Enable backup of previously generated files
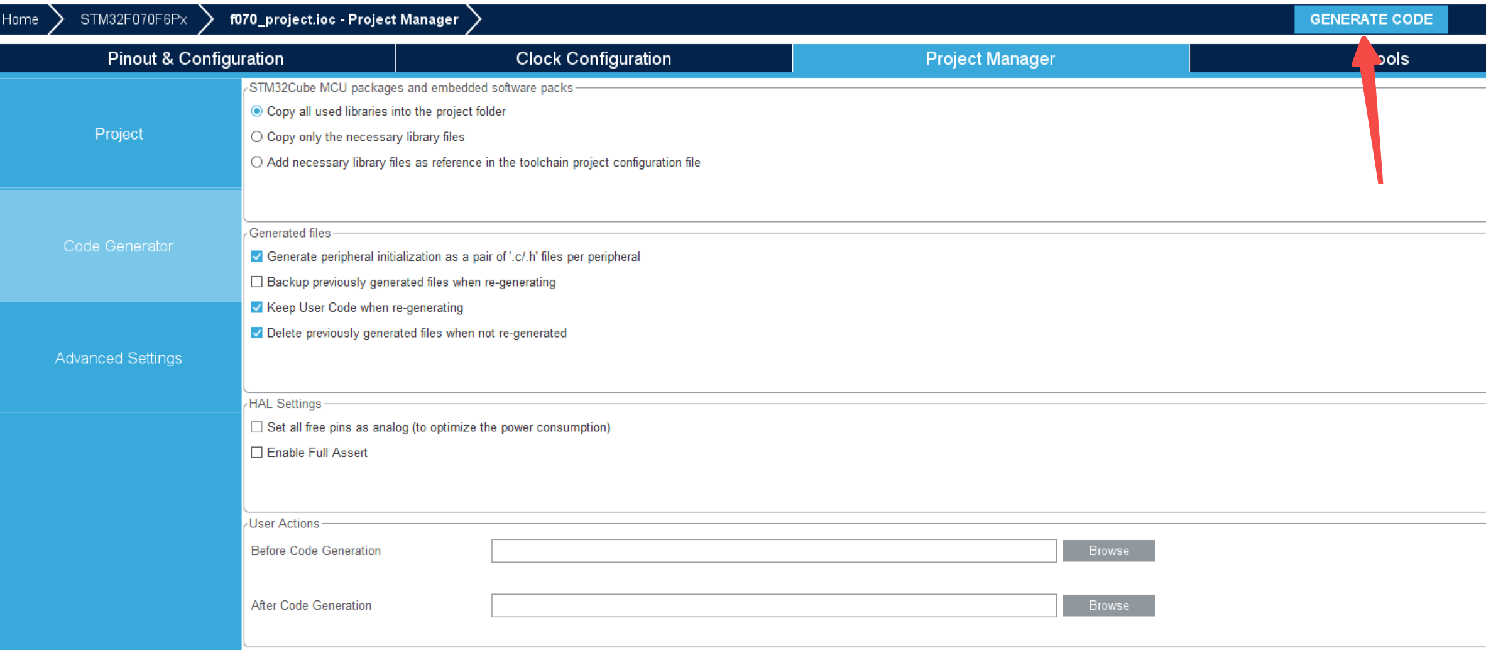Screen dimensions: 1486x650 [256, 282]
